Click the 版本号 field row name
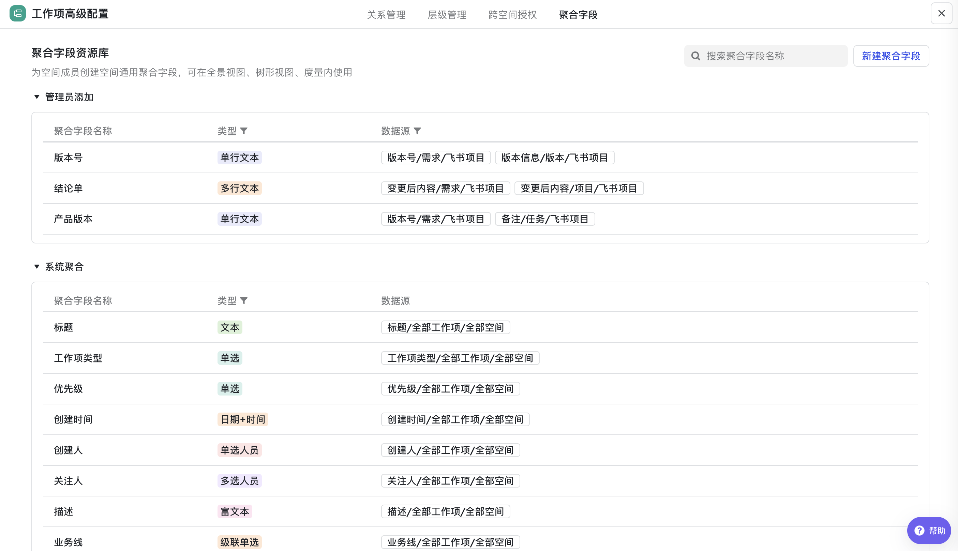This screenshot has width=958, height=551. point(69,158)
